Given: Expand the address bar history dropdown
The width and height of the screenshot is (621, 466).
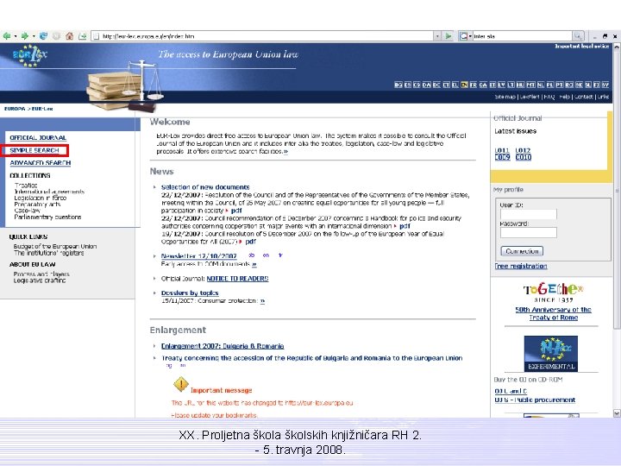Looking at the screenshot, I should [x=437, y=36].
